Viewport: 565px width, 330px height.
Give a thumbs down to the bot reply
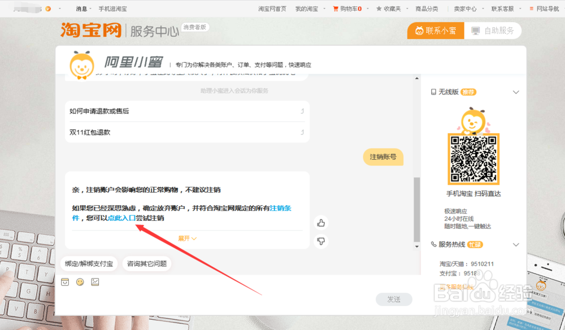tap(321, 240)
